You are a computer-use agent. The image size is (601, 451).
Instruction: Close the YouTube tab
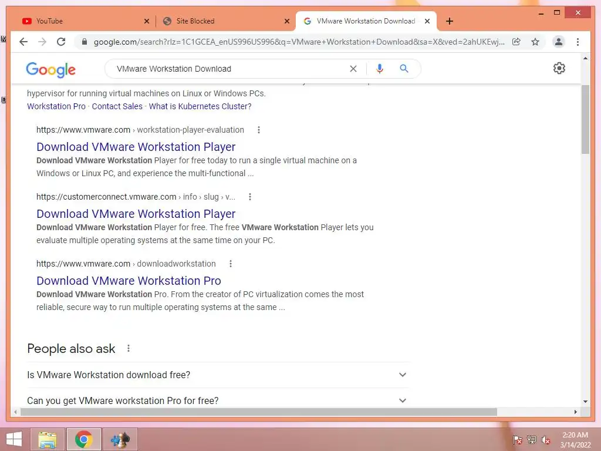tap(146, 21)
